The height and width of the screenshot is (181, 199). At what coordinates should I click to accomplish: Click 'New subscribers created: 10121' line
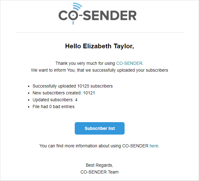click(x=64, y=93)
